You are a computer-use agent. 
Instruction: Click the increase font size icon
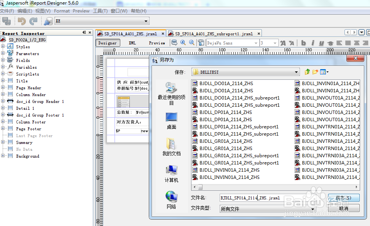283,43
